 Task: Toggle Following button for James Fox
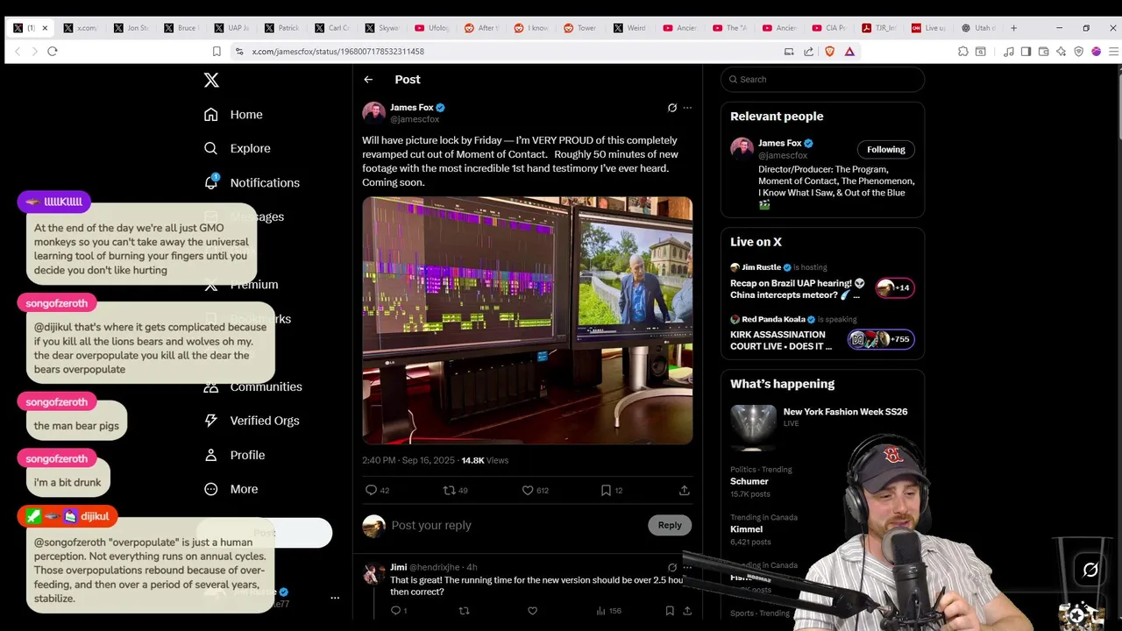click(x=885, y=150)
